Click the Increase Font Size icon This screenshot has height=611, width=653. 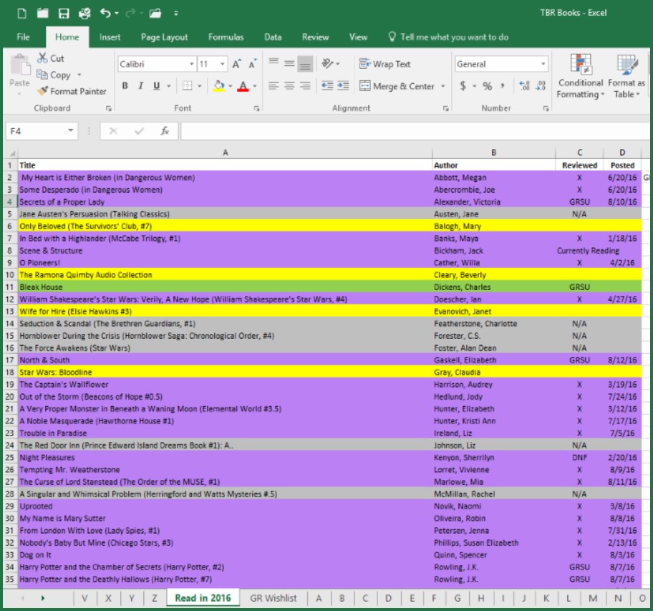(x=236, y=64)
